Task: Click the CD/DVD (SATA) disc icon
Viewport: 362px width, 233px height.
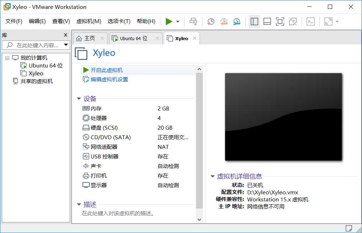Action: coord(86,137)
